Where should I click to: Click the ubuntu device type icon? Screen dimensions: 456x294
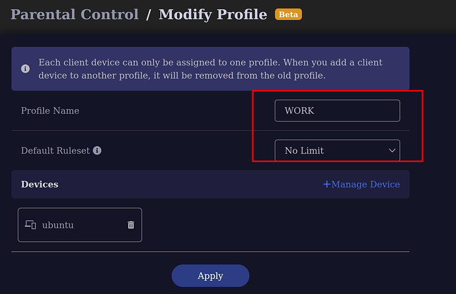point(30,225)
